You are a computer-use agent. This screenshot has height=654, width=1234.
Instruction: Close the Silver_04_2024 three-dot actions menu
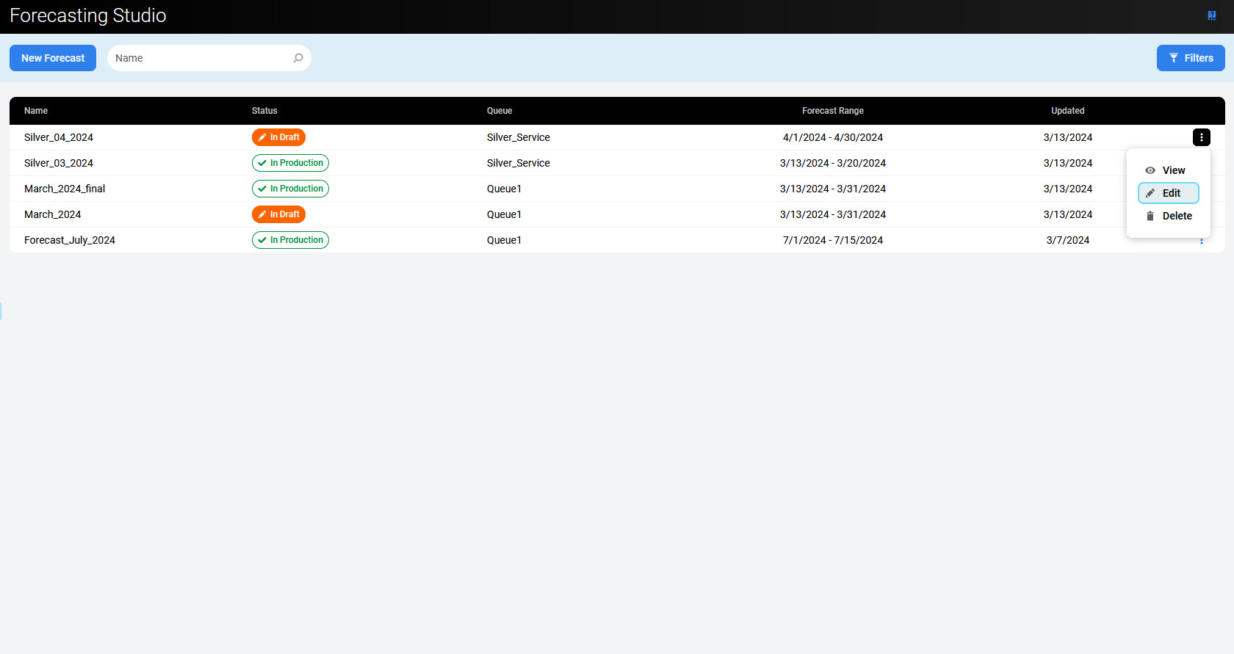point(1201,137)
